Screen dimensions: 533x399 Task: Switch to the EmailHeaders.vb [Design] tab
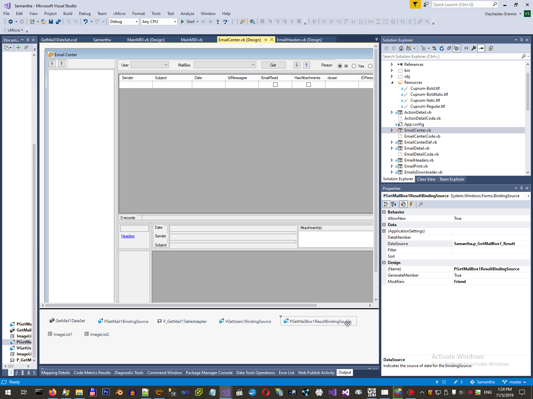click(x=299, y=40)
